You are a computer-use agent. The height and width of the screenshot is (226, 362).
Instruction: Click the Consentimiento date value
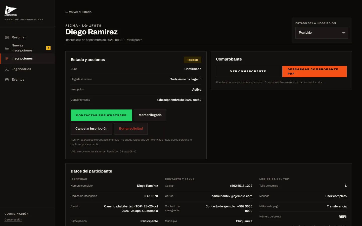179,100
